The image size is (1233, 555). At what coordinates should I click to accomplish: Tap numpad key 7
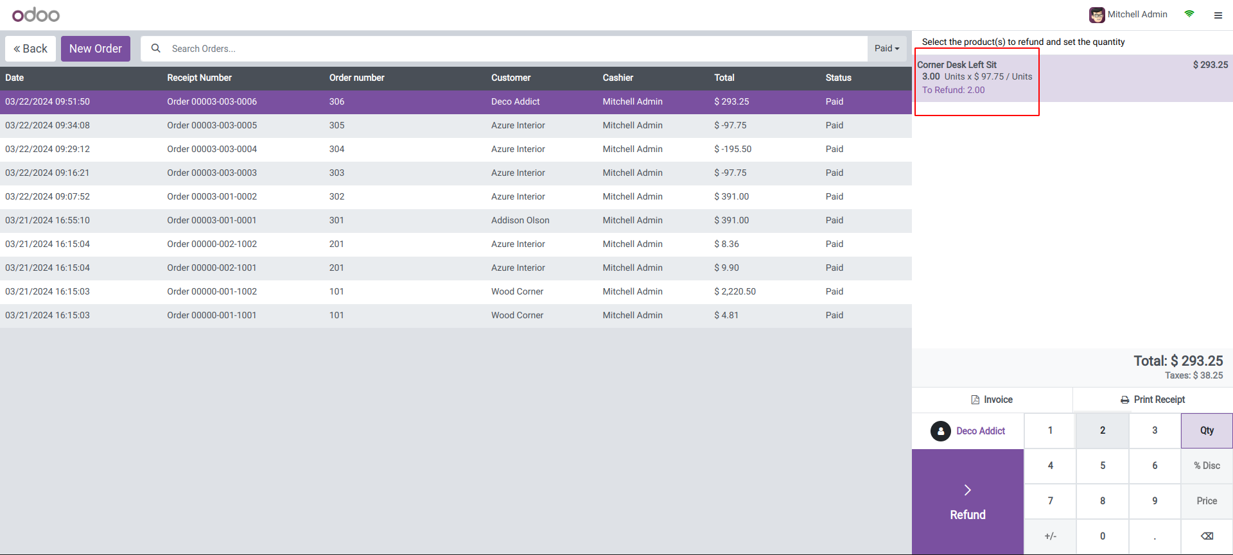(x=1050, y=501)
